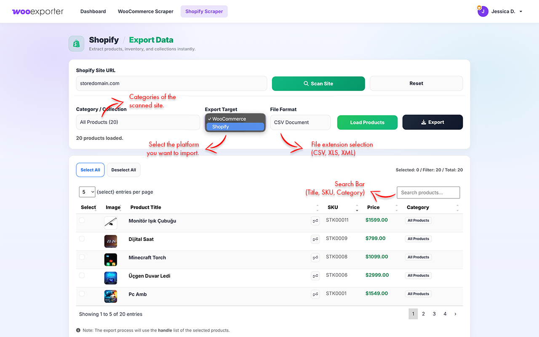Click SKU STK00011
The height and width of the screenshot is (337, 539).
[337, 220]
